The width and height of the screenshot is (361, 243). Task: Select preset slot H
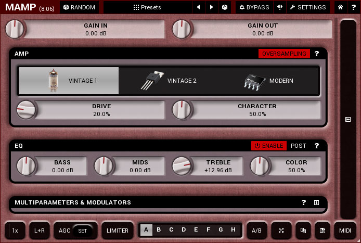click(x=233, y=230)
